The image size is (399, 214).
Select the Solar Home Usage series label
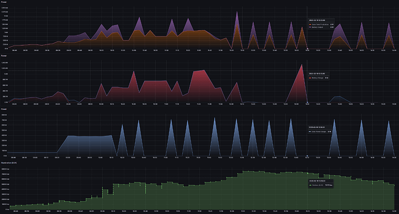(x=319, y=131)
